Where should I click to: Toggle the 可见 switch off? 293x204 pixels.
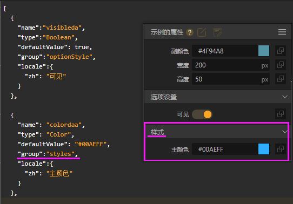[202, 114]
